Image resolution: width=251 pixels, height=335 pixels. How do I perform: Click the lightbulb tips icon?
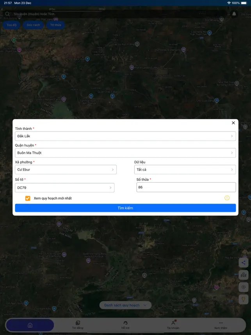click(243, 299)
